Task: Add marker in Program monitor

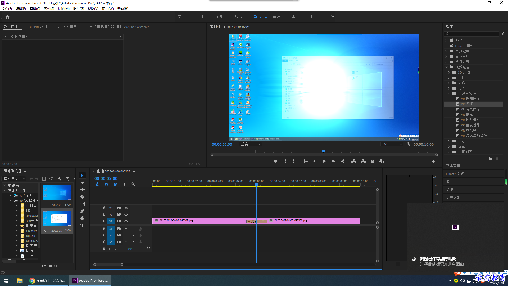Action: (x=275, y=161)
